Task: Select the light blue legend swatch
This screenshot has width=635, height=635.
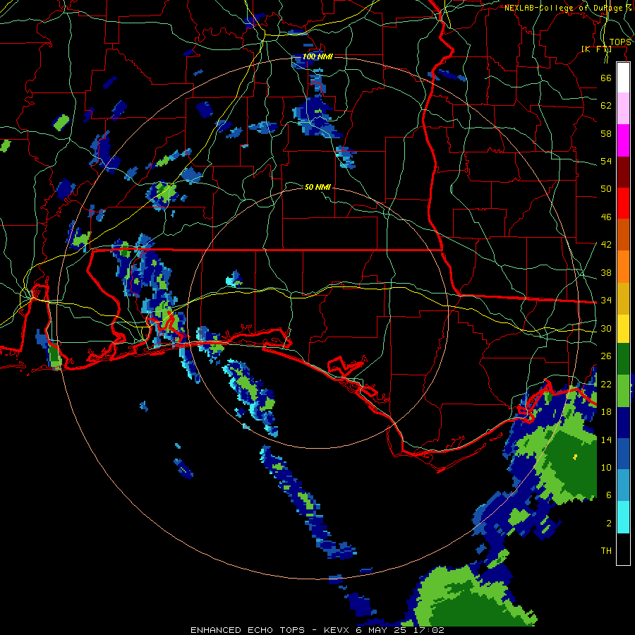Action: pyautogui.click(x=623, y=485)
